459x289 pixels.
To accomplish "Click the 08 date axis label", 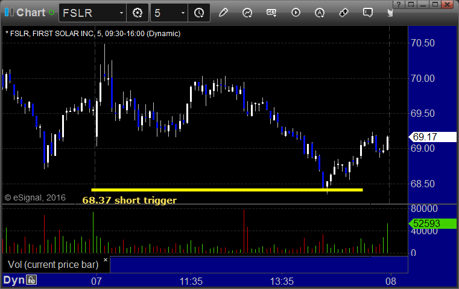I will click(391, 281).
